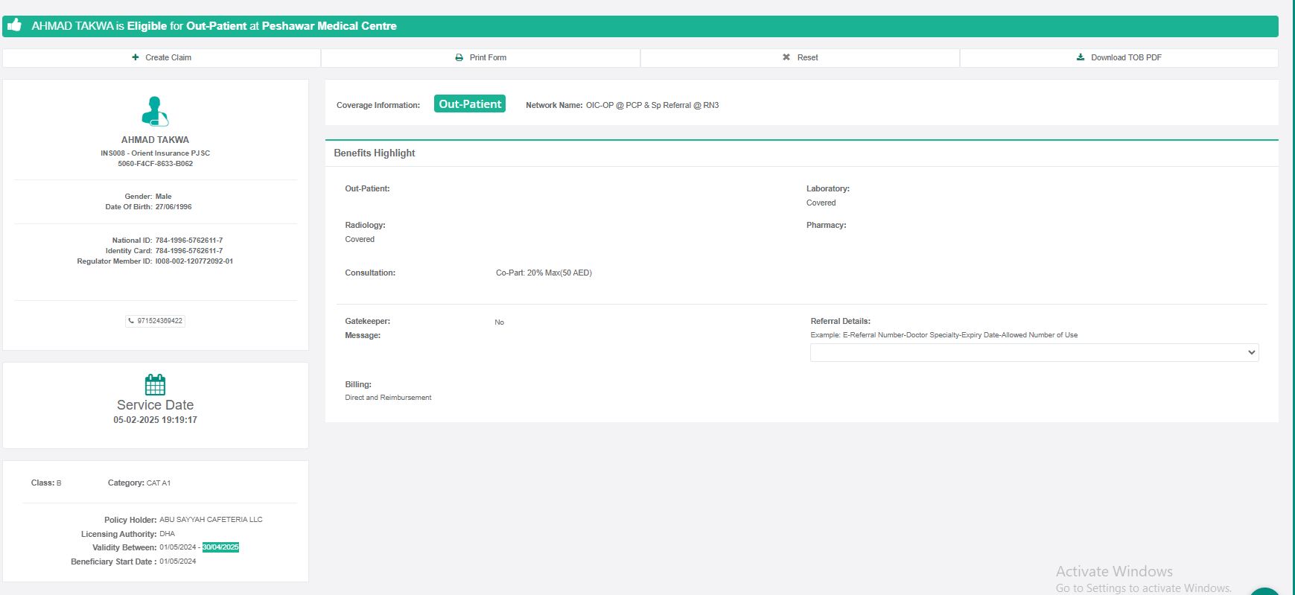Click the Out-Patient coverage badge

point(469,104)
